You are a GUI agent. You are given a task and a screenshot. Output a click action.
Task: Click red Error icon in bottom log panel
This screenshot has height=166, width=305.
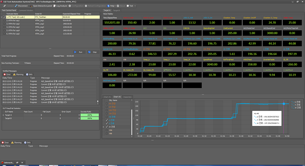(x=3, y=142)
